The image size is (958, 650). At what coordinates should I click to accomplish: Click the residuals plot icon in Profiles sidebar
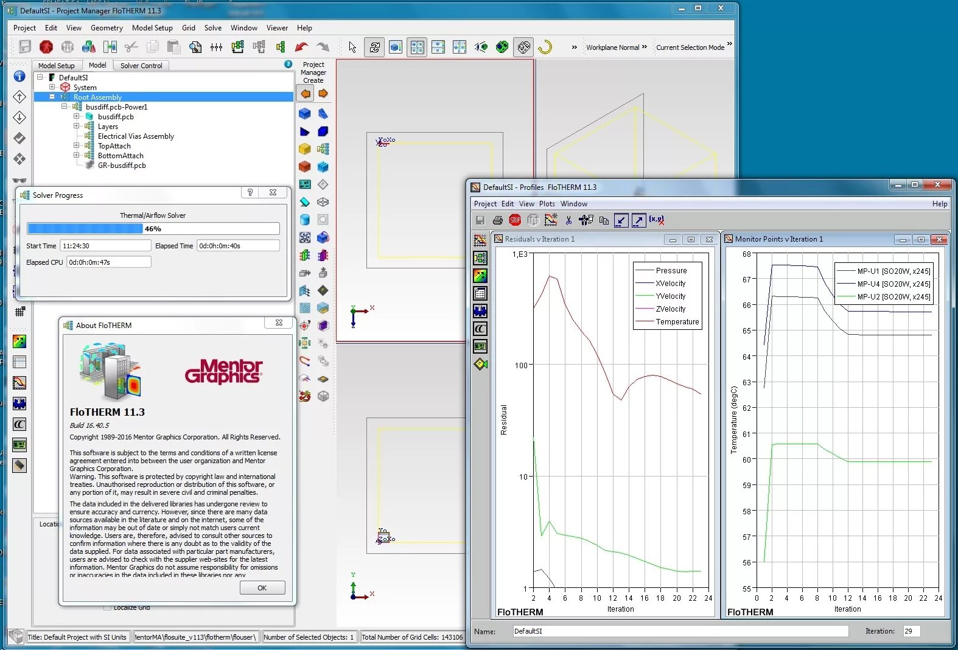click(480, 240)
